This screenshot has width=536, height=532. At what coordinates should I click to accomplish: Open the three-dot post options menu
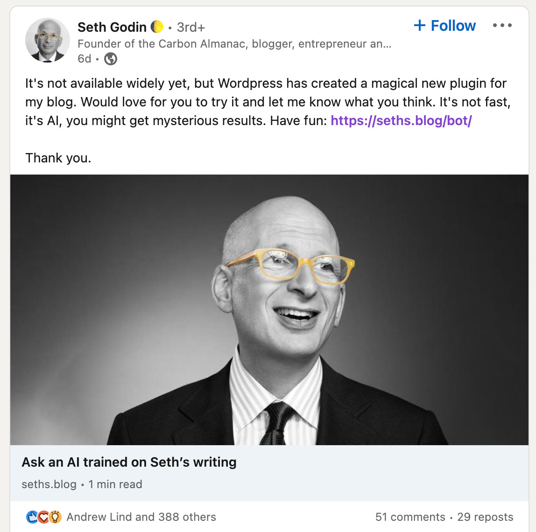coord(502,25)
